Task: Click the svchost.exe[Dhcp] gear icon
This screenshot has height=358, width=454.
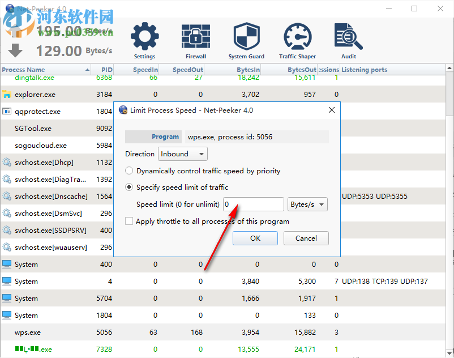Action: click(6, 163)
